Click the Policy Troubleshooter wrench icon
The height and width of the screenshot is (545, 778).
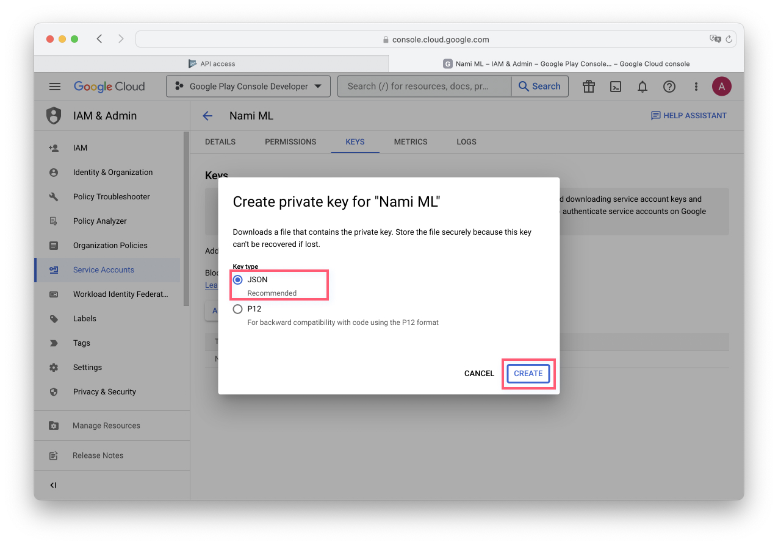click(54, 197)
